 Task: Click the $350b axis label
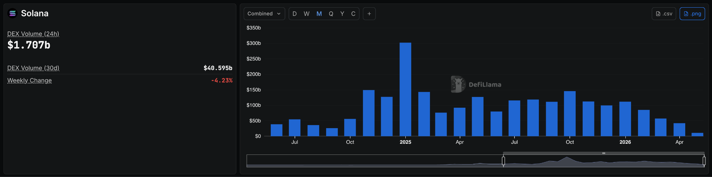(253, 28)
